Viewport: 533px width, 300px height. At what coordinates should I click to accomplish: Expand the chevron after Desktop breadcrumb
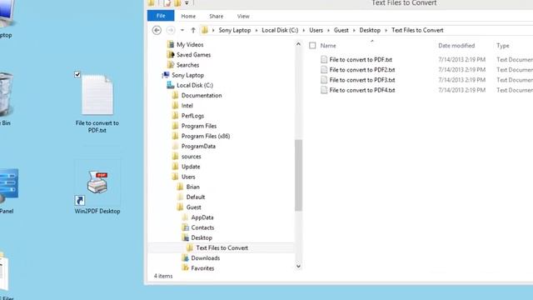click(x=386, y=30)
